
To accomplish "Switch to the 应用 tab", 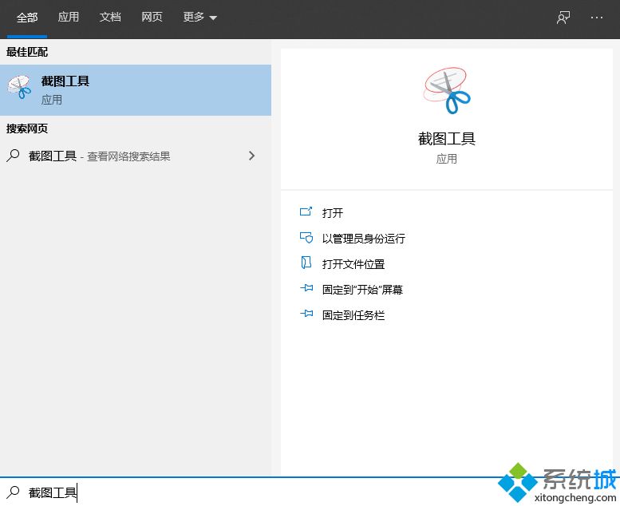I will coord(69,17).
